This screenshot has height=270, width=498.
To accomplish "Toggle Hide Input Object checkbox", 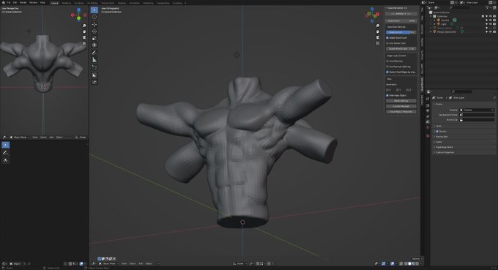I will 387,96.
